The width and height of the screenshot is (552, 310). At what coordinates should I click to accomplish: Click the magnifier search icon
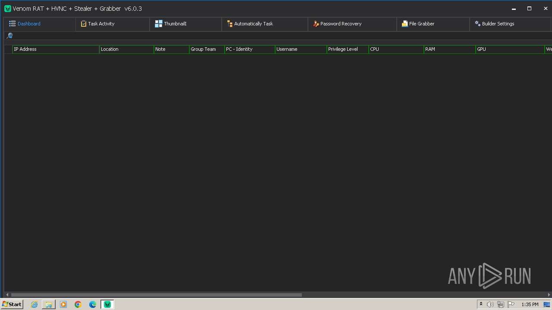(x=9, y=36)
